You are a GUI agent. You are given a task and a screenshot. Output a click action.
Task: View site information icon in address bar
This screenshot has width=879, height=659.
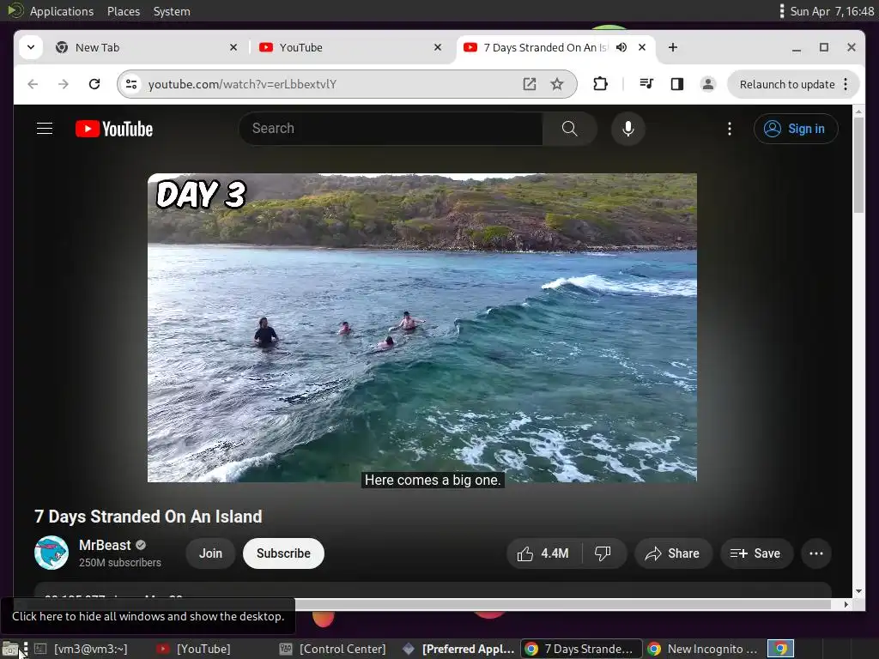[x=131, y=84]
